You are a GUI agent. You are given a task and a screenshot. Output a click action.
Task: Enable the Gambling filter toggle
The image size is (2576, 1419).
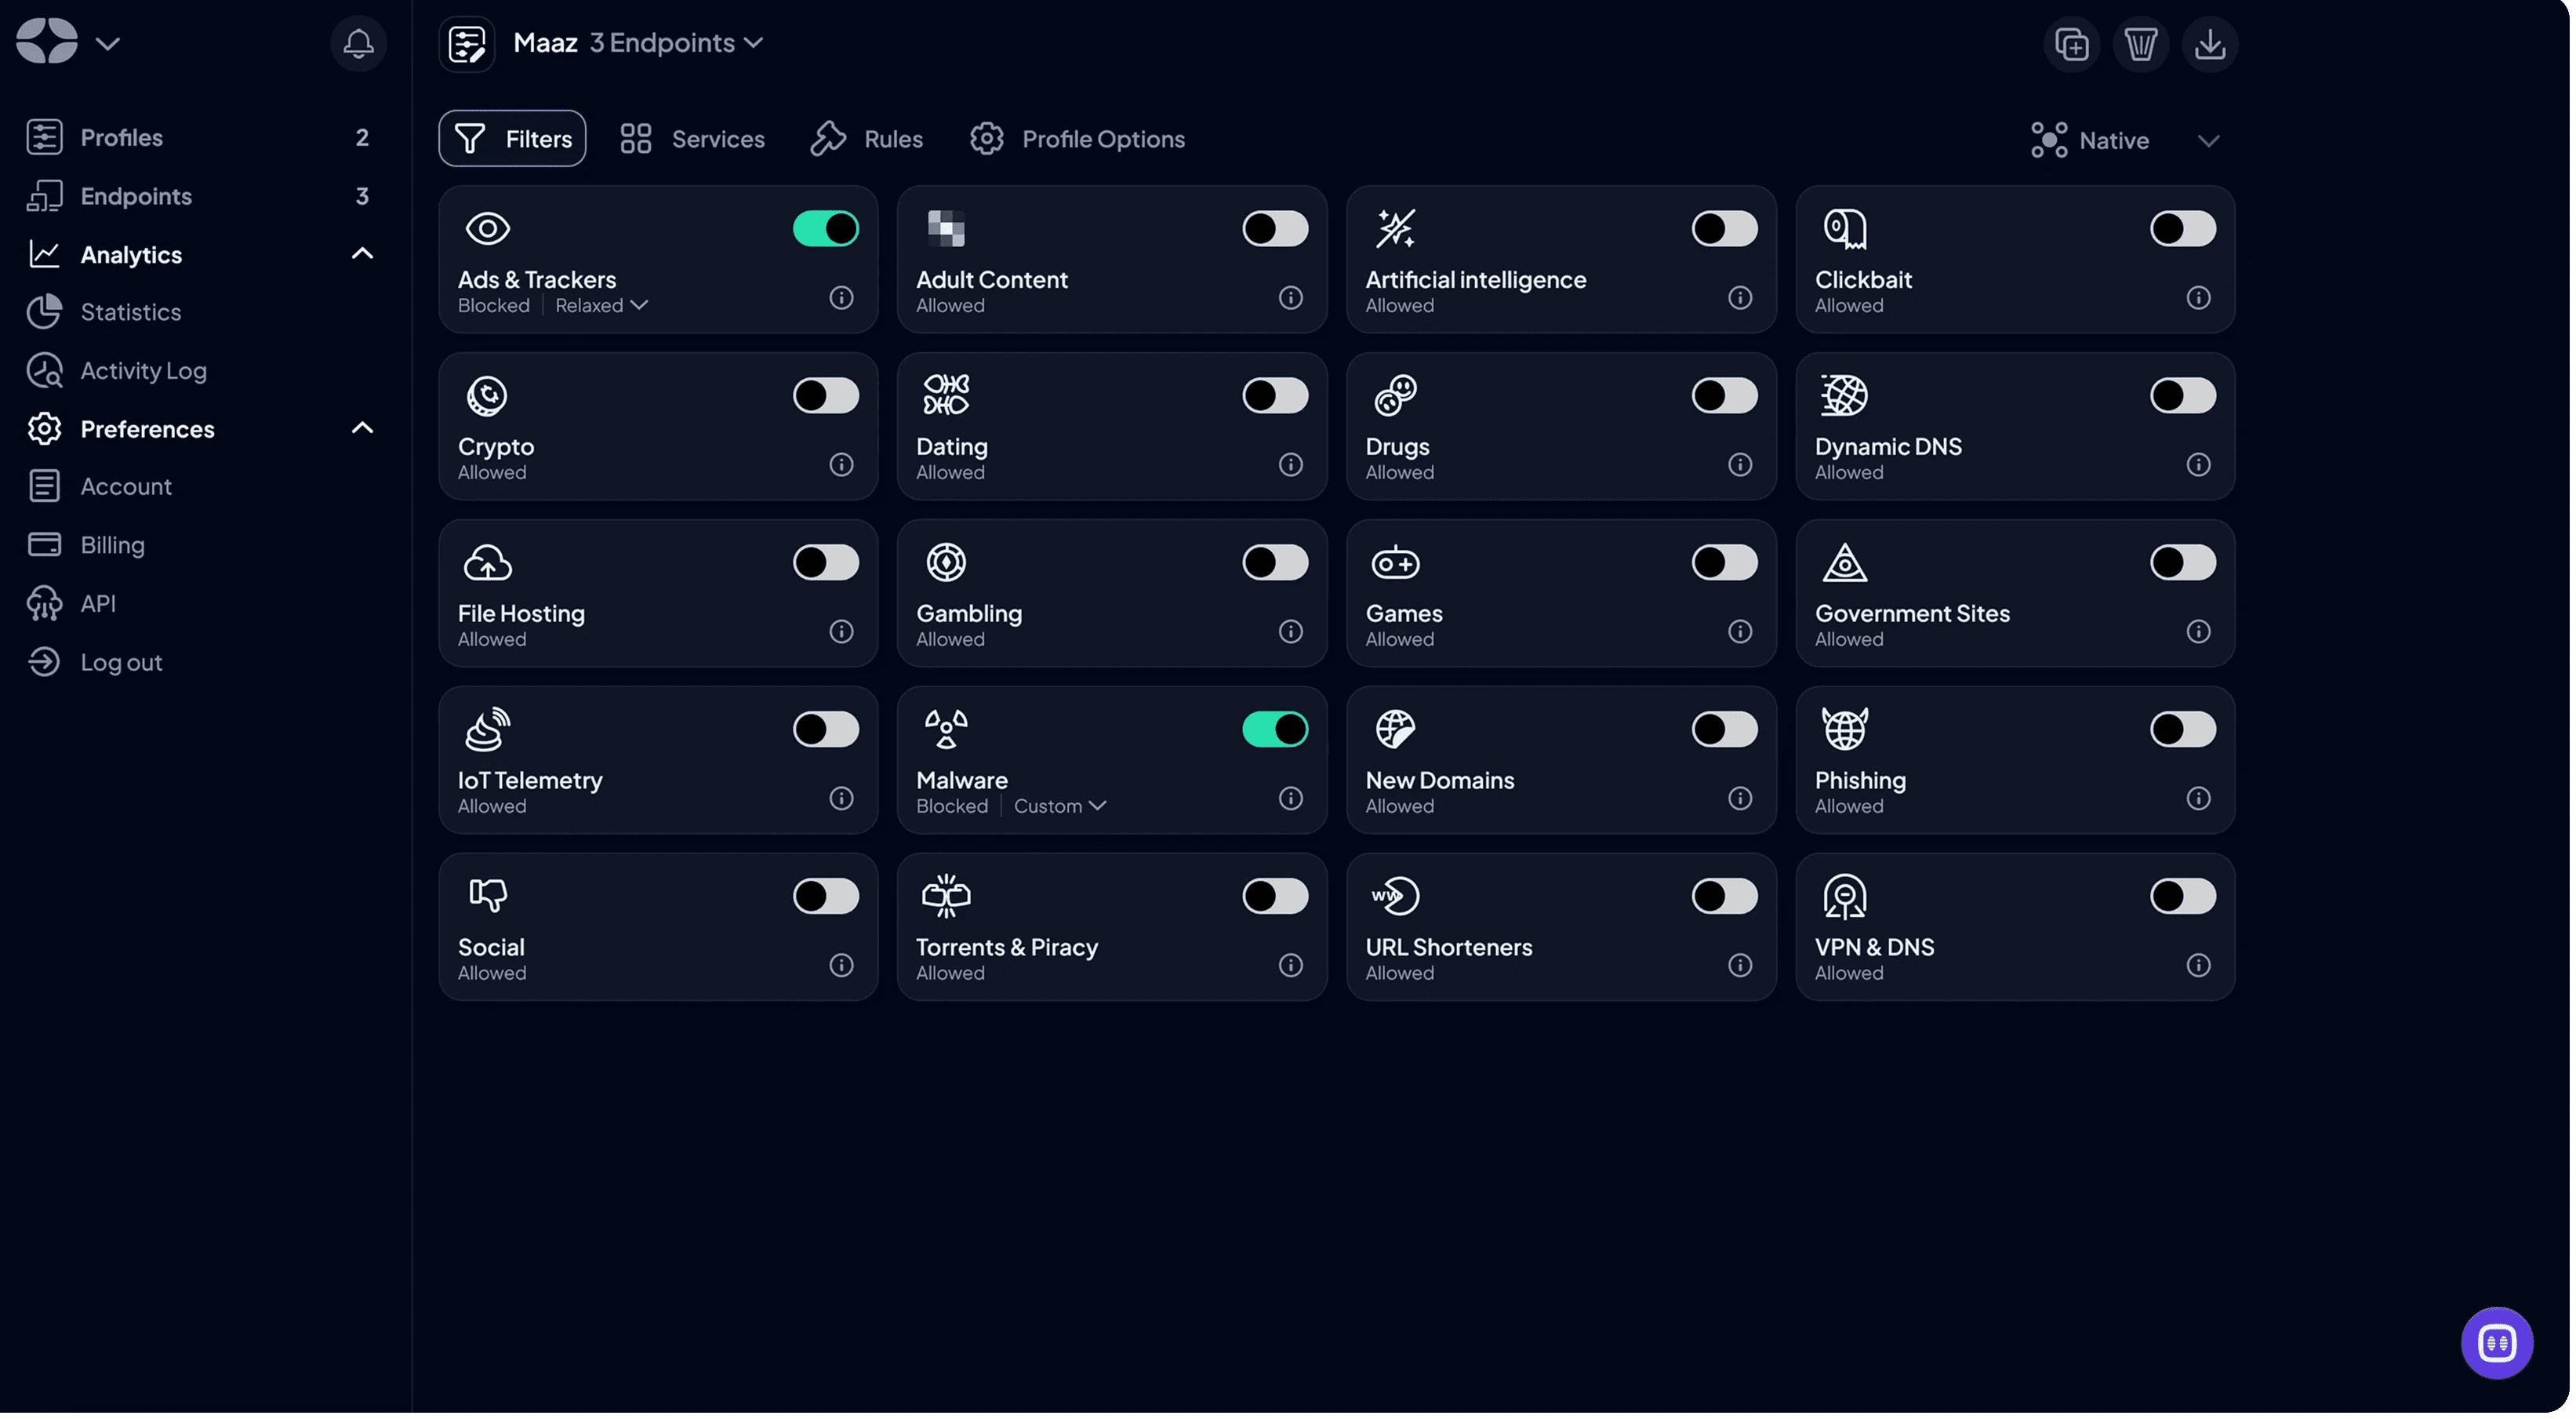click(x=1274, y=562)
